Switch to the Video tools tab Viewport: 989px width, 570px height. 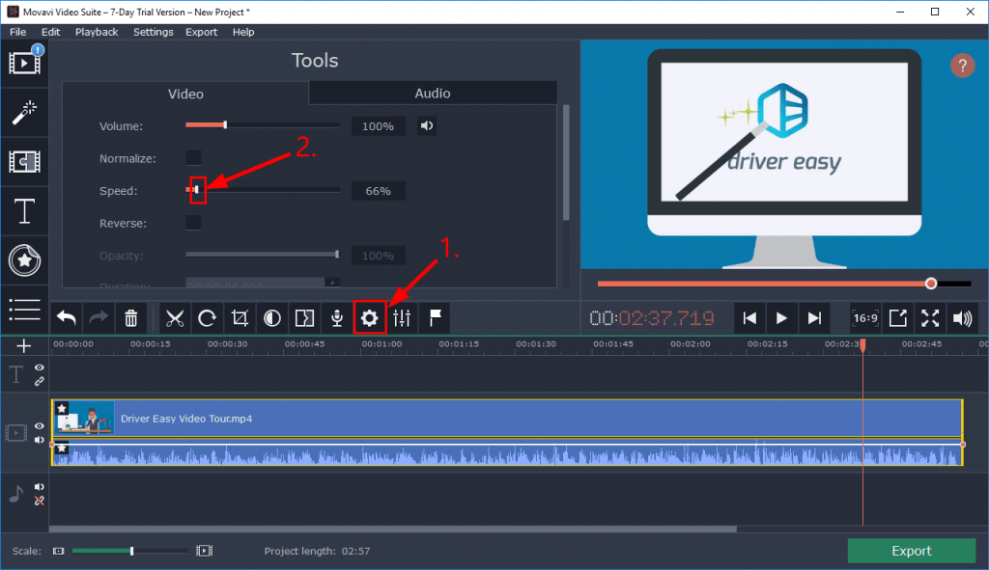(185, 94)
